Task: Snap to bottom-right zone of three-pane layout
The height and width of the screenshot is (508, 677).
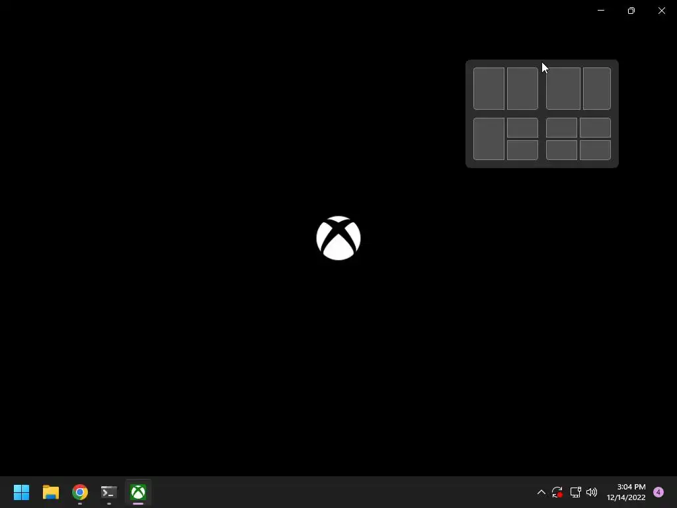Action: tap(522, 150)
